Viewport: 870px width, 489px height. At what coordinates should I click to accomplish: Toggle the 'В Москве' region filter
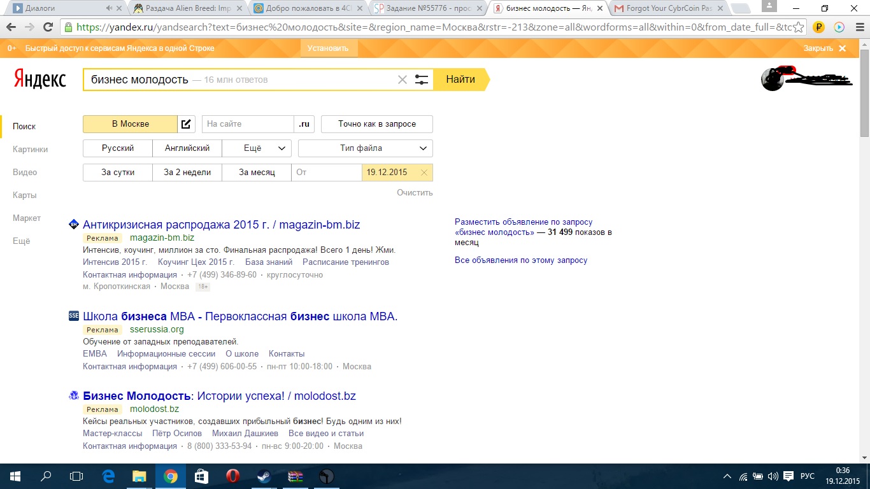coord(130,124)
